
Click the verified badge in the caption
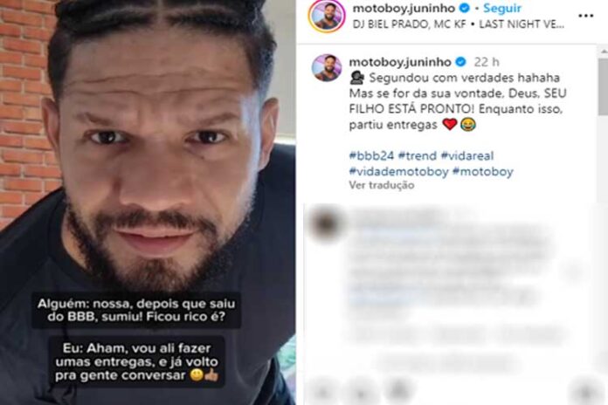coord(460,62)
